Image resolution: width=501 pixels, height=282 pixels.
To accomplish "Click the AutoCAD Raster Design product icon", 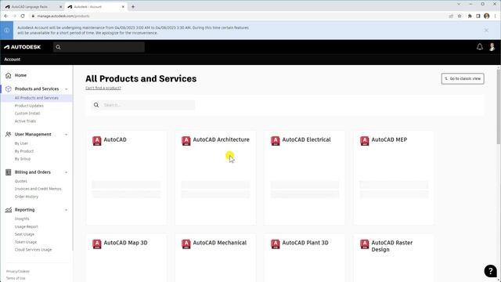I will [365, 244].
